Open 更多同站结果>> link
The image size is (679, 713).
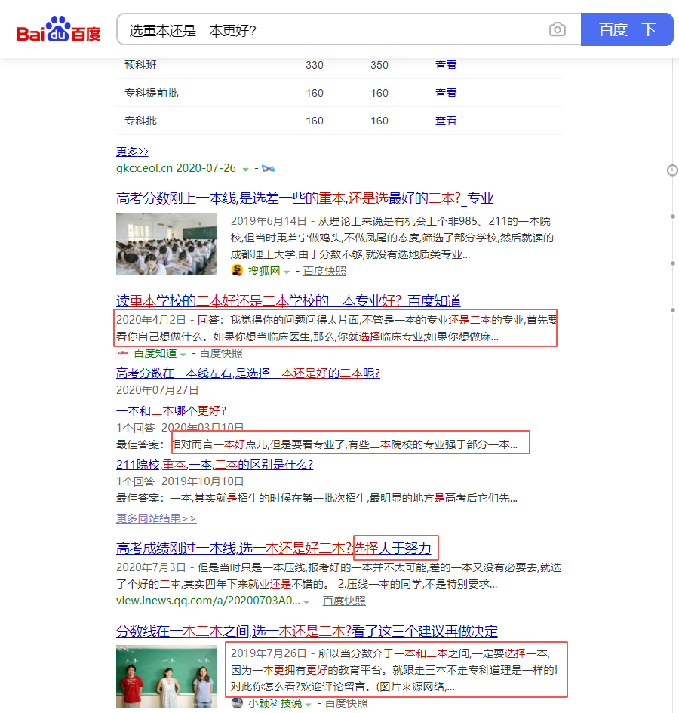pyautogui.click(x=156, y=518)
